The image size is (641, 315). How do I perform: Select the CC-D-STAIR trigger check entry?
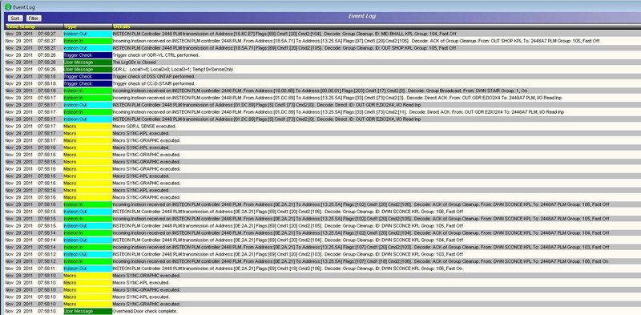click(323, 83)
